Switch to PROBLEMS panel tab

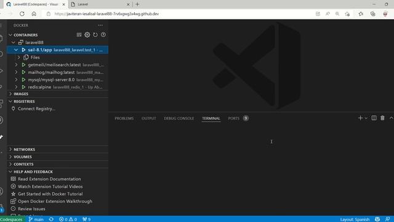point(124,118)
